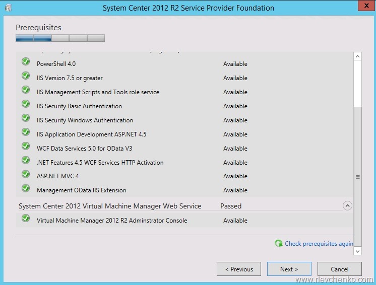Screen dimensions: 376x285
Task: Click the check icon next to IIS Version 7.5
Action: [26, 76]
